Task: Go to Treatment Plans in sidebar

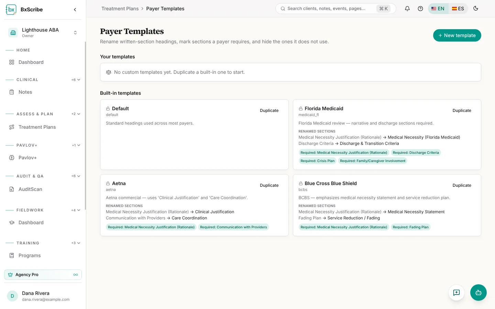Action: pyautogui.click(x=43, y=127)
